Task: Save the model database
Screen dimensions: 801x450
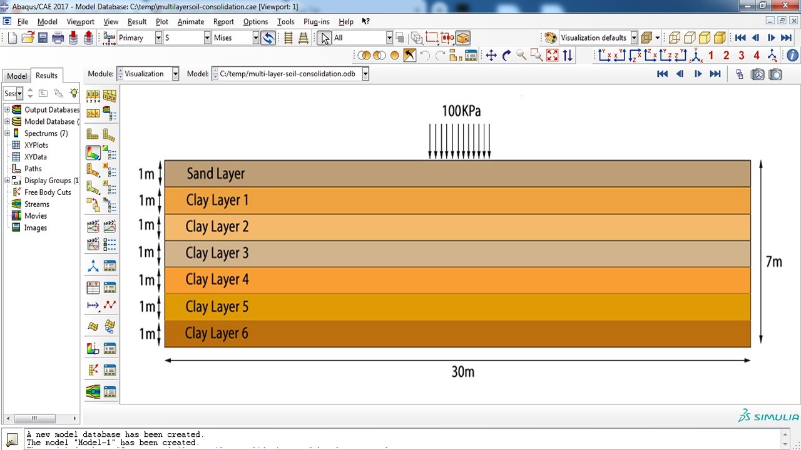Action: [x=43, y=37]
